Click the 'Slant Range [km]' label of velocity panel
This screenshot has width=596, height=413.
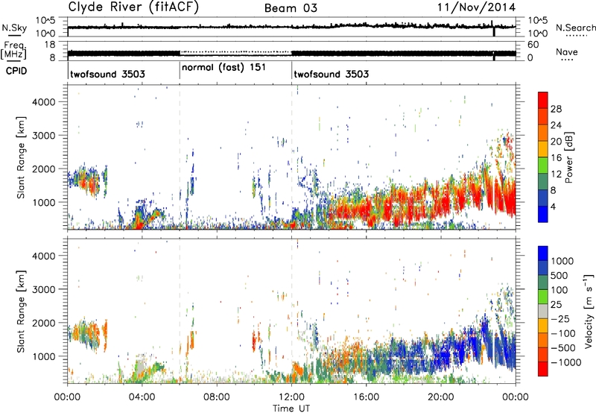[x=21, y=312]
